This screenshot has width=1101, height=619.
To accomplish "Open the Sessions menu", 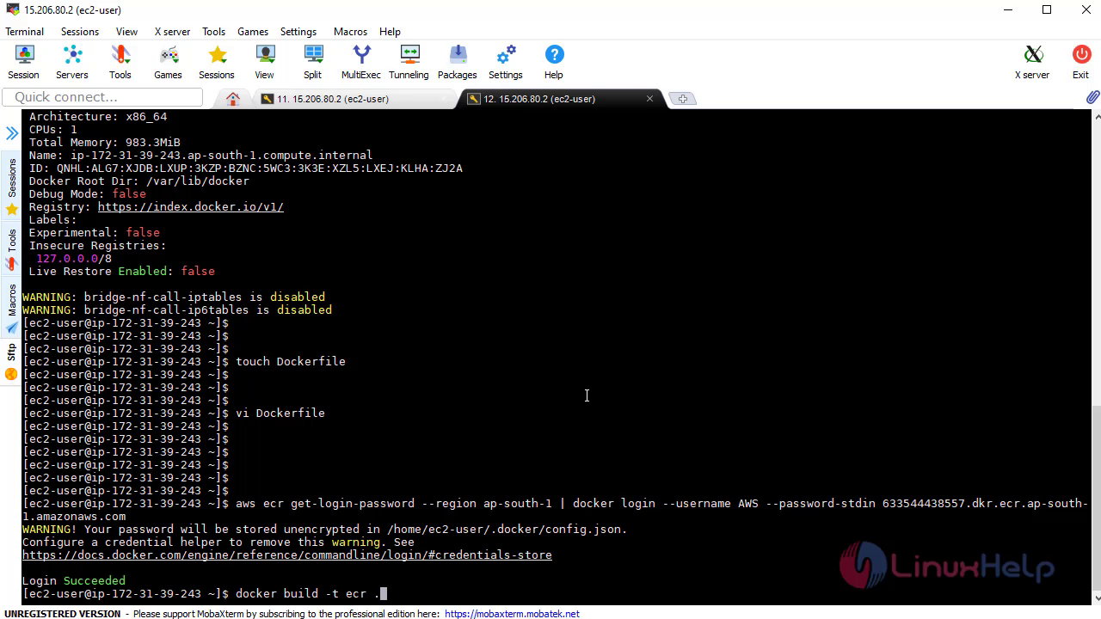I will click(80, 31).
